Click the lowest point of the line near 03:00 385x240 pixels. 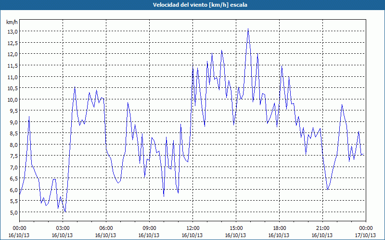coord(65,212)
